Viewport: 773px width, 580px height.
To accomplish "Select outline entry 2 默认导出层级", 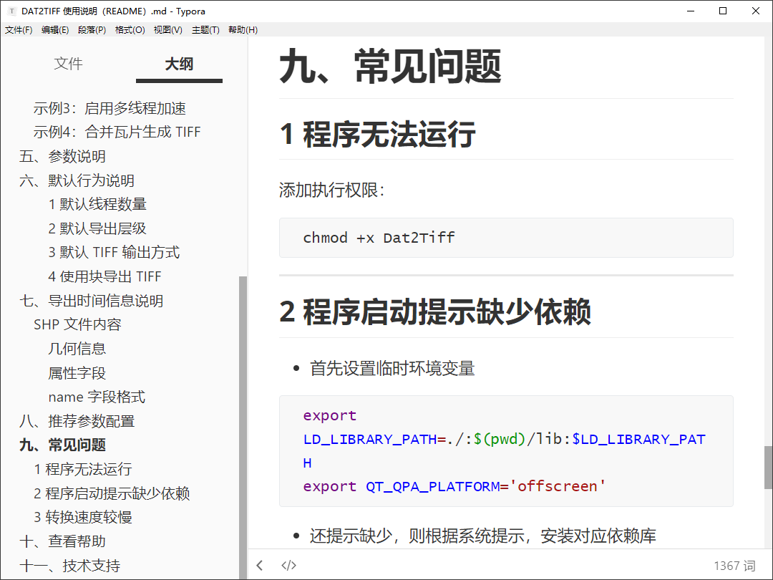I will [97, 228].
